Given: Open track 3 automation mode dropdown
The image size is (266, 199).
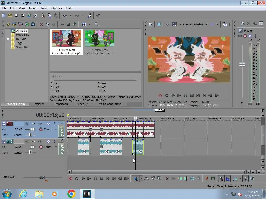Looking at the screenshot, I should pyautogui.click(x=56, y=147).
